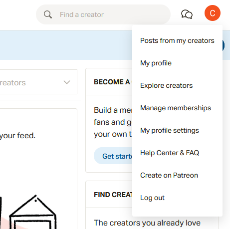Click the house illustration in the feed
This screenshot has height=229, width=230.
click(x=32, y=212)
